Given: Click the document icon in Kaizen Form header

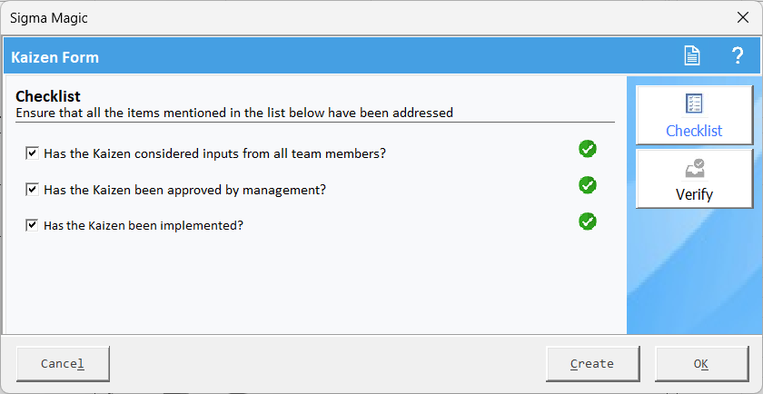Looking at the screenshot, I should [692, 56].
